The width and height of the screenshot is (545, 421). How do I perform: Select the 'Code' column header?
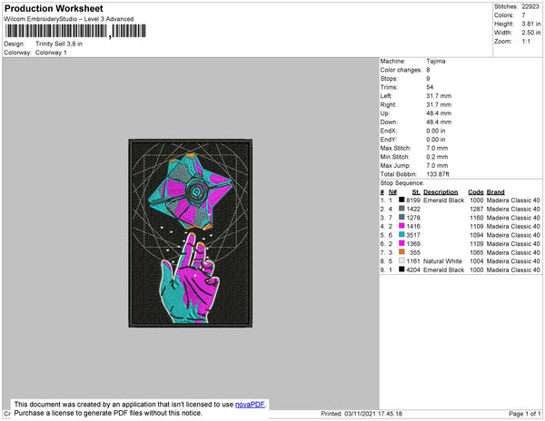pyautogui.click(x=475, y=192)
